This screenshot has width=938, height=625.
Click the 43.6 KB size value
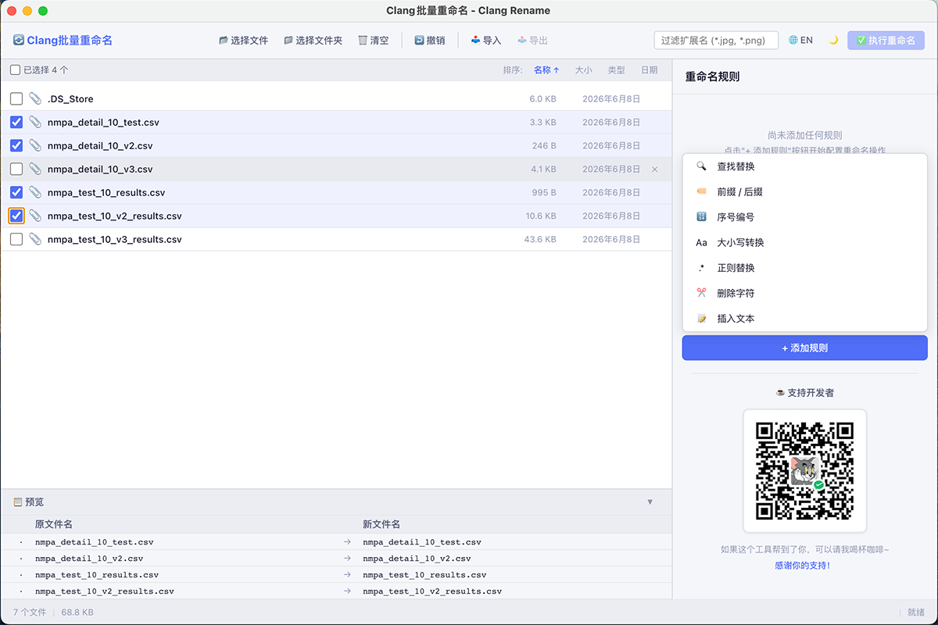(540, 239)
